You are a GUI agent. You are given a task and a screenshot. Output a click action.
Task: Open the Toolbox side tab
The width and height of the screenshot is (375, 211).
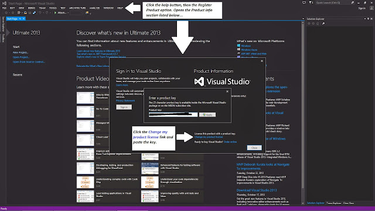tap(3, 38)
